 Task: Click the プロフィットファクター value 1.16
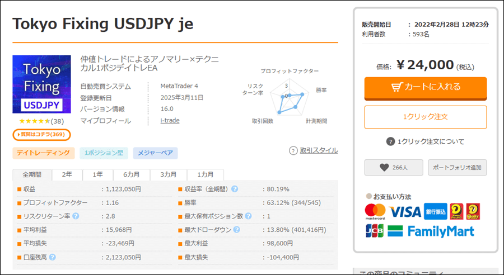[112, 203]
